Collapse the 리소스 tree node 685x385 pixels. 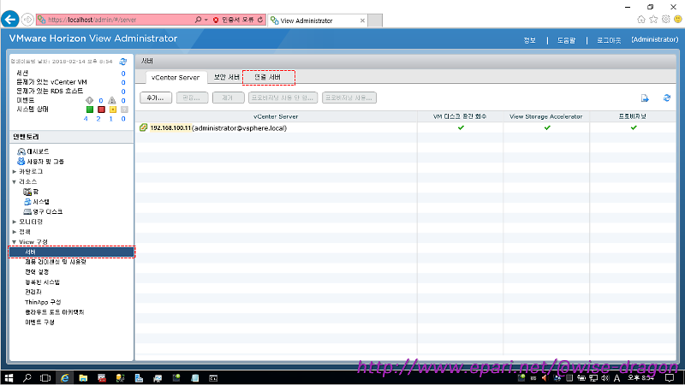(x=15, y=181)
